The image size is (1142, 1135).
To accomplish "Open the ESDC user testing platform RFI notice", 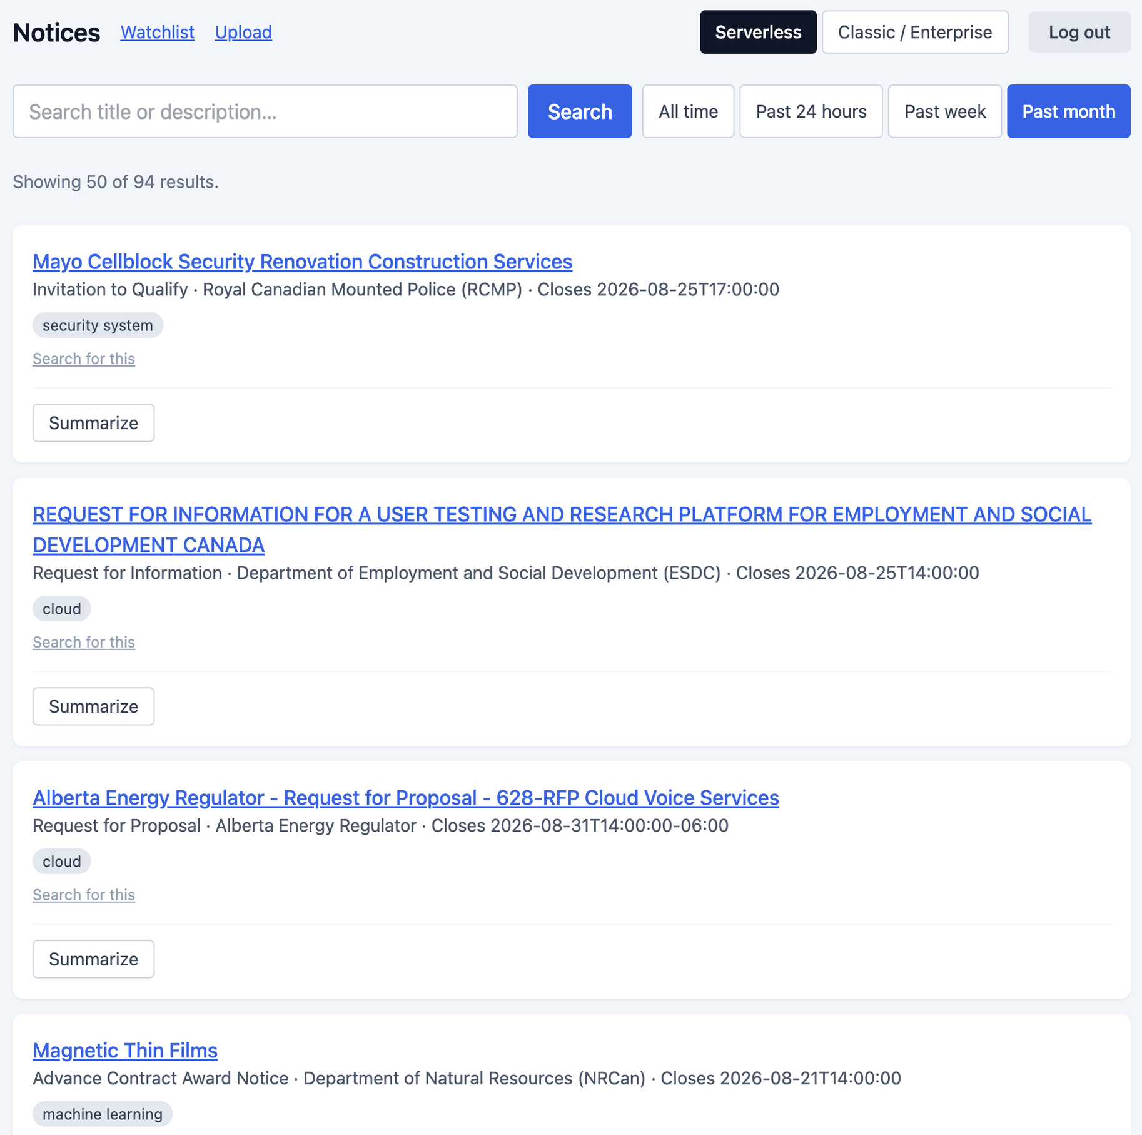I will pyautogui.click(x=562, y=529).
